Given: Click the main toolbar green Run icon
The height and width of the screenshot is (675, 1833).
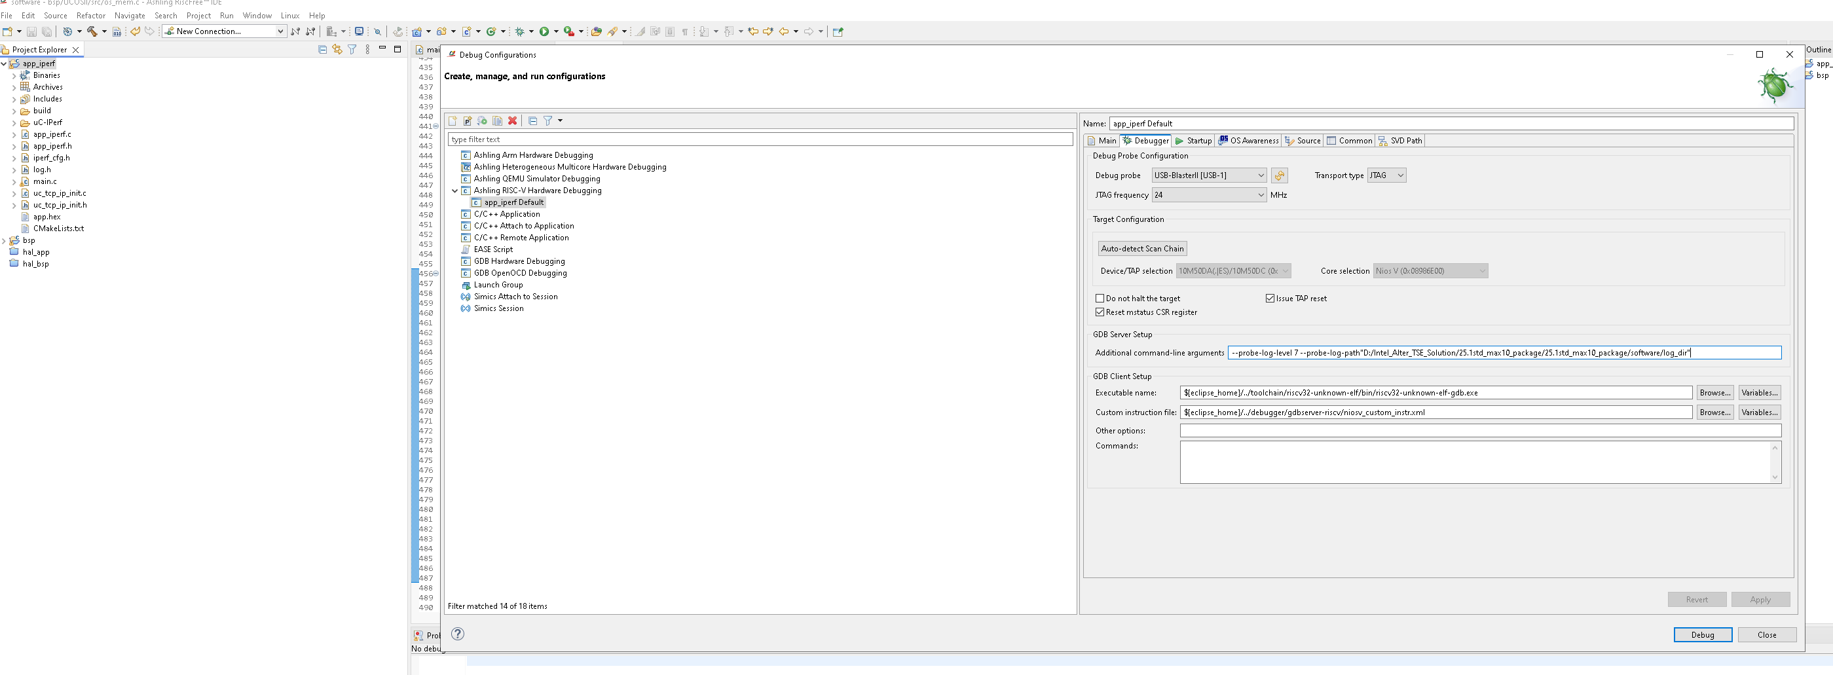Looking at the screenshot, I should [x=544, y=31].
